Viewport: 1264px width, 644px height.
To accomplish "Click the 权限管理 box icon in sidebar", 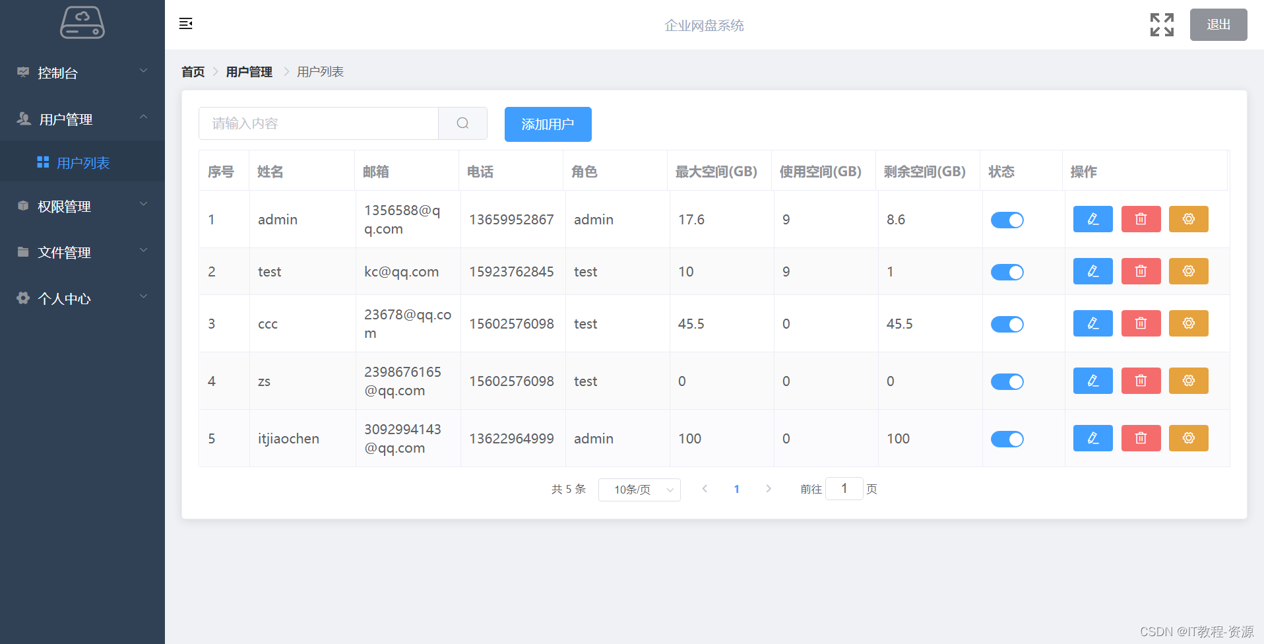I will pos(23,206).
